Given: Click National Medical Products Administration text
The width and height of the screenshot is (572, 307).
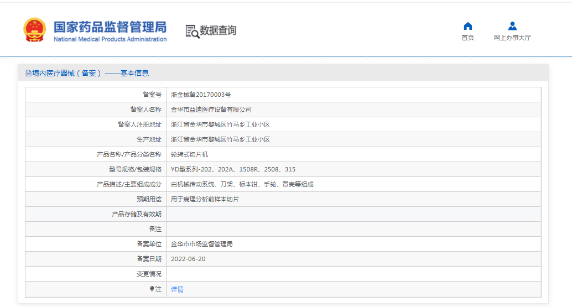Looking at the screenshot, I should click(110, 39).
